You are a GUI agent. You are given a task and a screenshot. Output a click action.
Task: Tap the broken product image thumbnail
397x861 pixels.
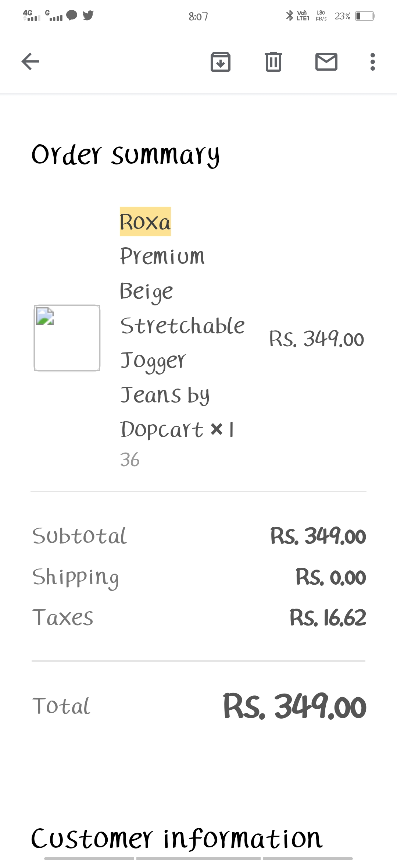click(x=67, y=338)
